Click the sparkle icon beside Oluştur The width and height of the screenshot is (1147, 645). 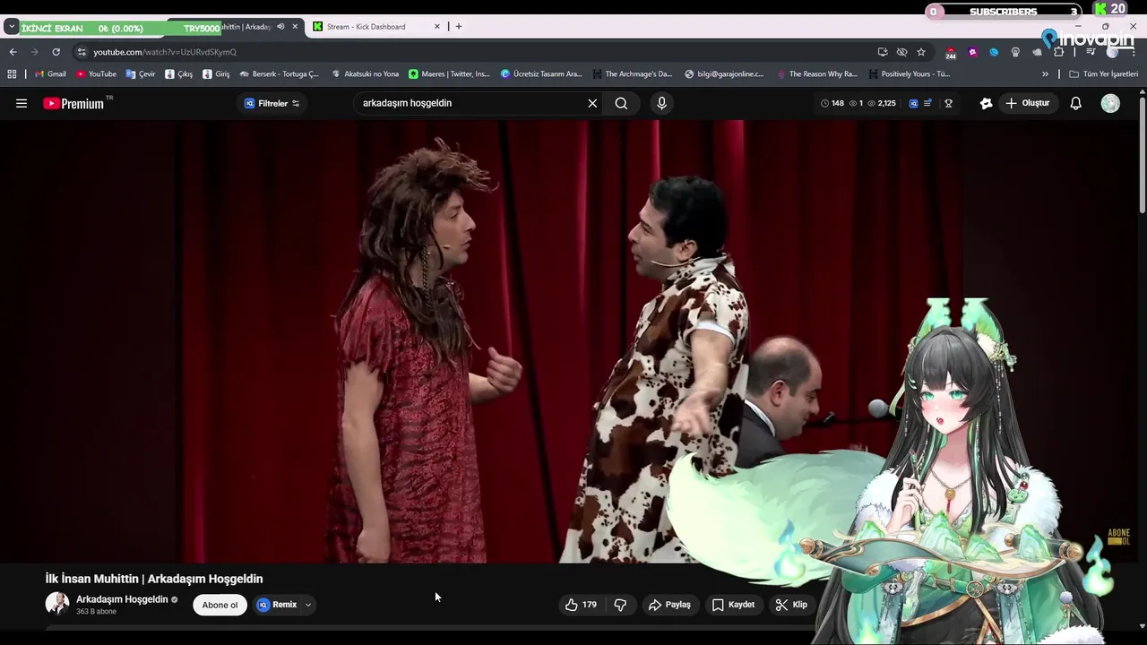tap(987, 103)
